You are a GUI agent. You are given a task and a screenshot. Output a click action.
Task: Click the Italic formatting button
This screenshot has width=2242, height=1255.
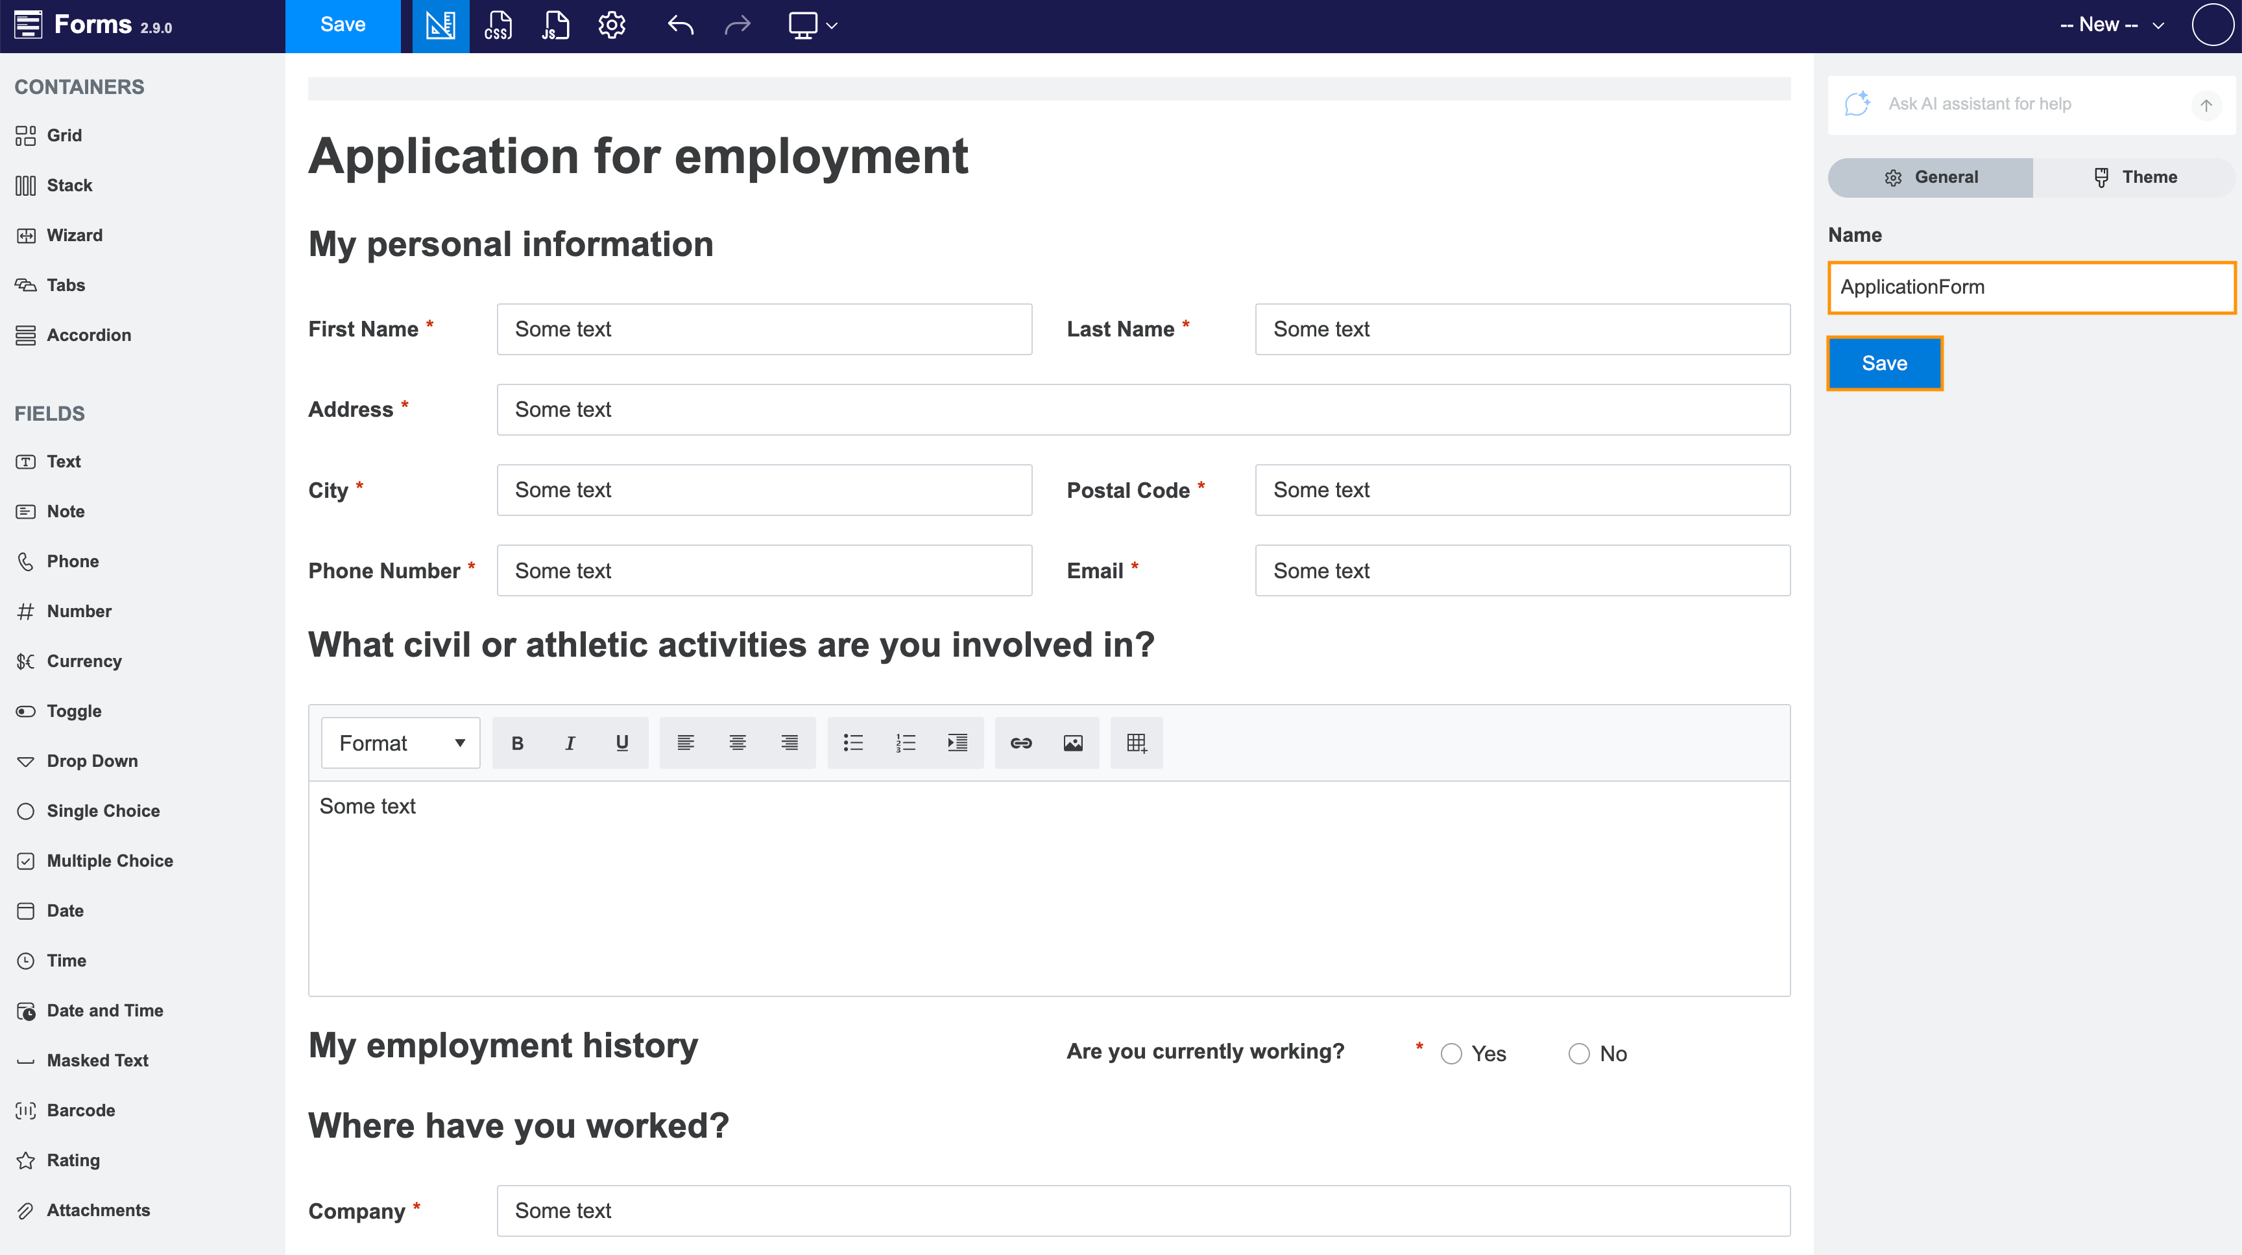point(570,743)
